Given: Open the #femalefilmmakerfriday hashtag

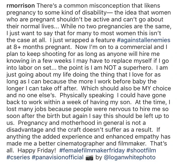Looking at the screenshot, I should coord(92,150).
